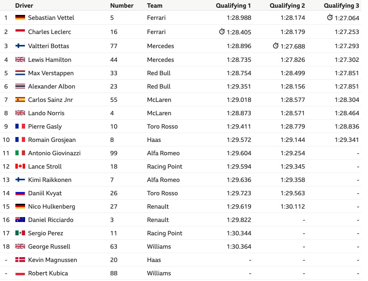
Task: Click the Canadian flag beside Lance Stroll
Action: [20, 166]
